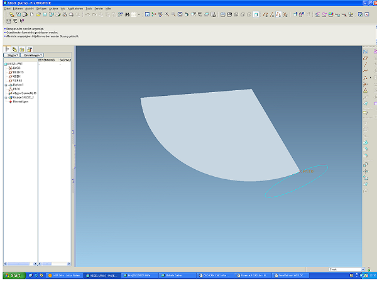Open the Editieren menu

coord(18,9)
